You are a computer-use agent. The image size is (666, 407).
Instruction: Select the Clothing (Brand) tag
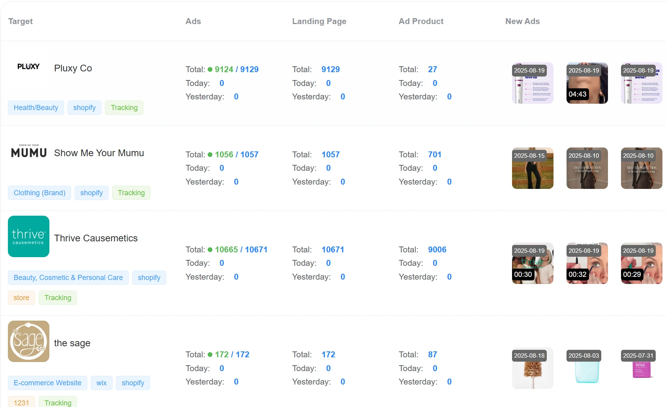(39, 193)
